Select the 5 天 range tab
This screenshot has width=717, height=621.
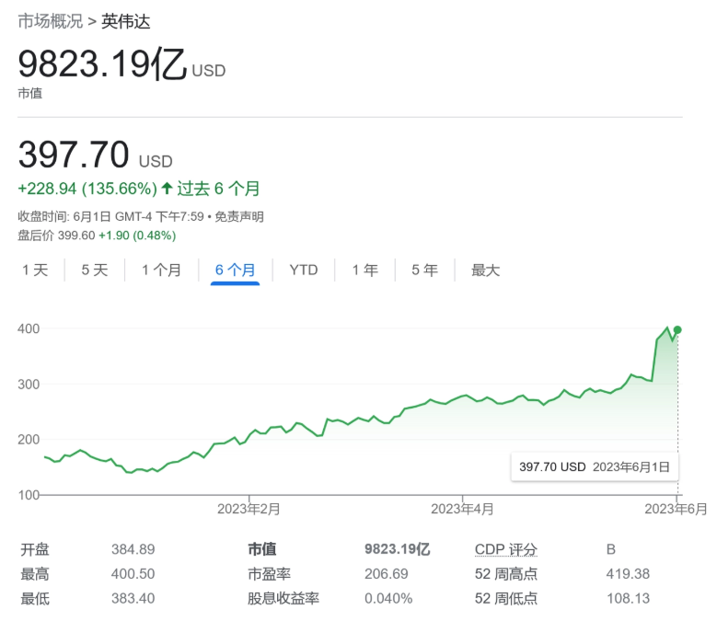[x=95, y=270]
